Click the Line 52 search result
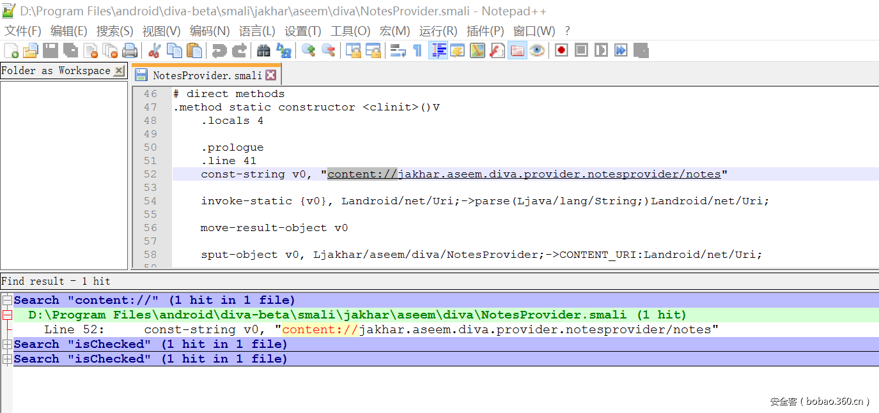 click(380, 329)
